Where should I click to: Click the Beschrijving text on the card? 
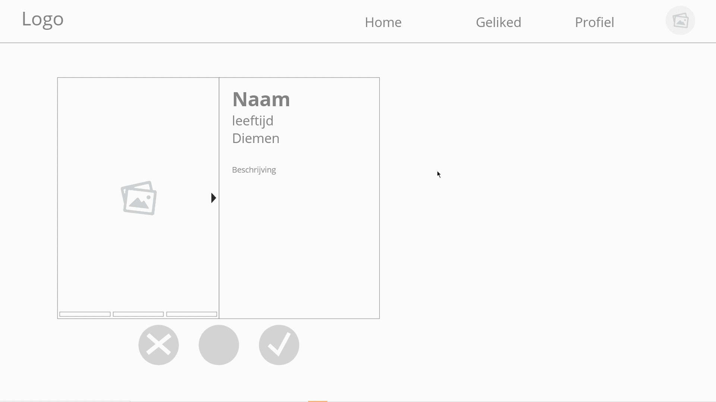tap(254, 170)
